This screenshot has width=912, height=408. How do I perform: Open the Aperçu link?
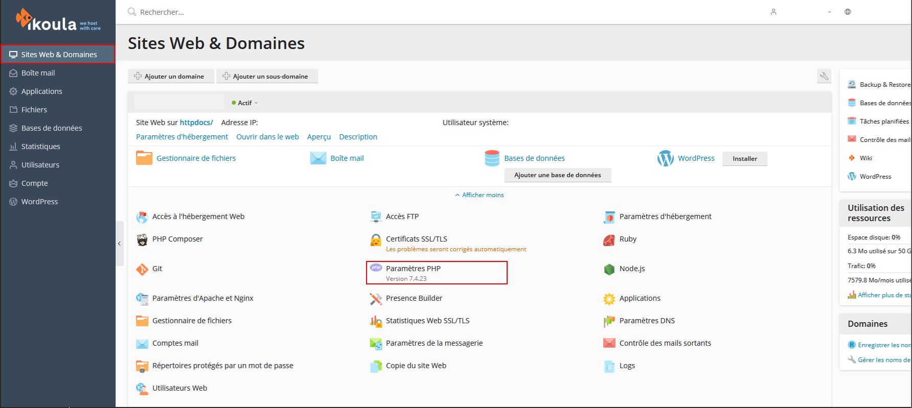[319, 137]
